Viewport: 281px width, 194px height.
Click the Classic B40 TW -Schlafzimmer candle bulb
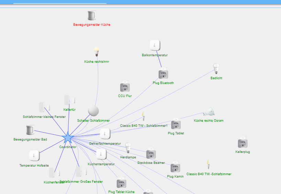(208, 164)
